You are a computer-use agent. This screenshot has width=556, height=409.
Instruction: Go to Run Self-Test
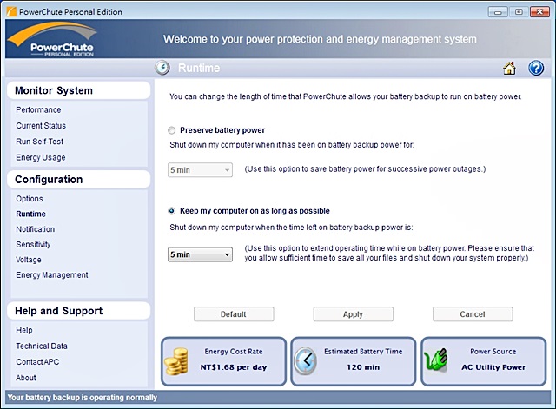[39, 142]
